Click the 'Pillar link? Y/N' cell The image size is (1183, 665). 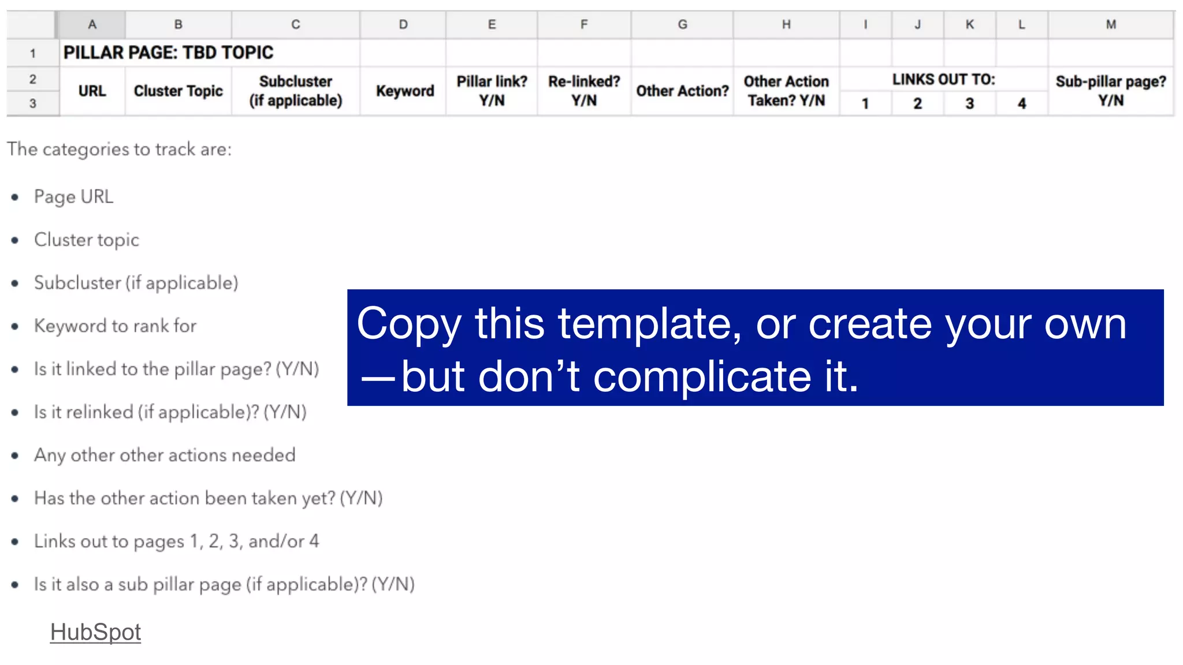click(x=492, y=91)
